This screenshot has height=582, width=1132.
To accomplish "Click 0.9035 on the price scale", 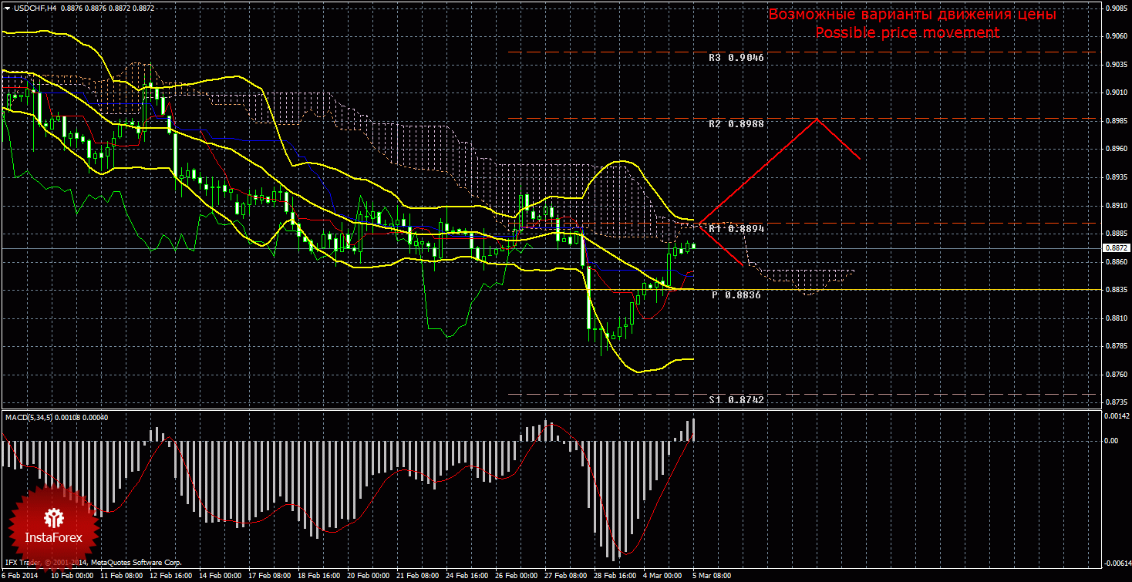I will click(x=1116, y=65).
